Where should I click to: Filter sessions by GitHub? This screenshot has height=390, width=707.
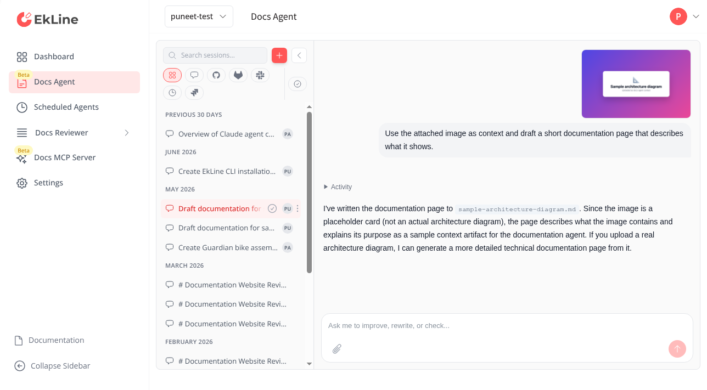coord(216,75)
